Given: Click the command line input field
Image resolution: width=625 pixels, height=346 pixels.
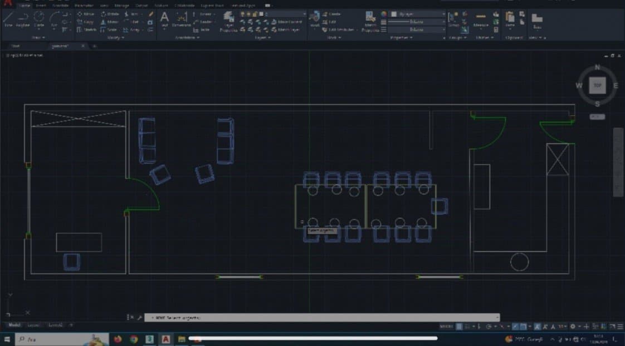Looking at the screenshot, I should (x=322, y=318).
